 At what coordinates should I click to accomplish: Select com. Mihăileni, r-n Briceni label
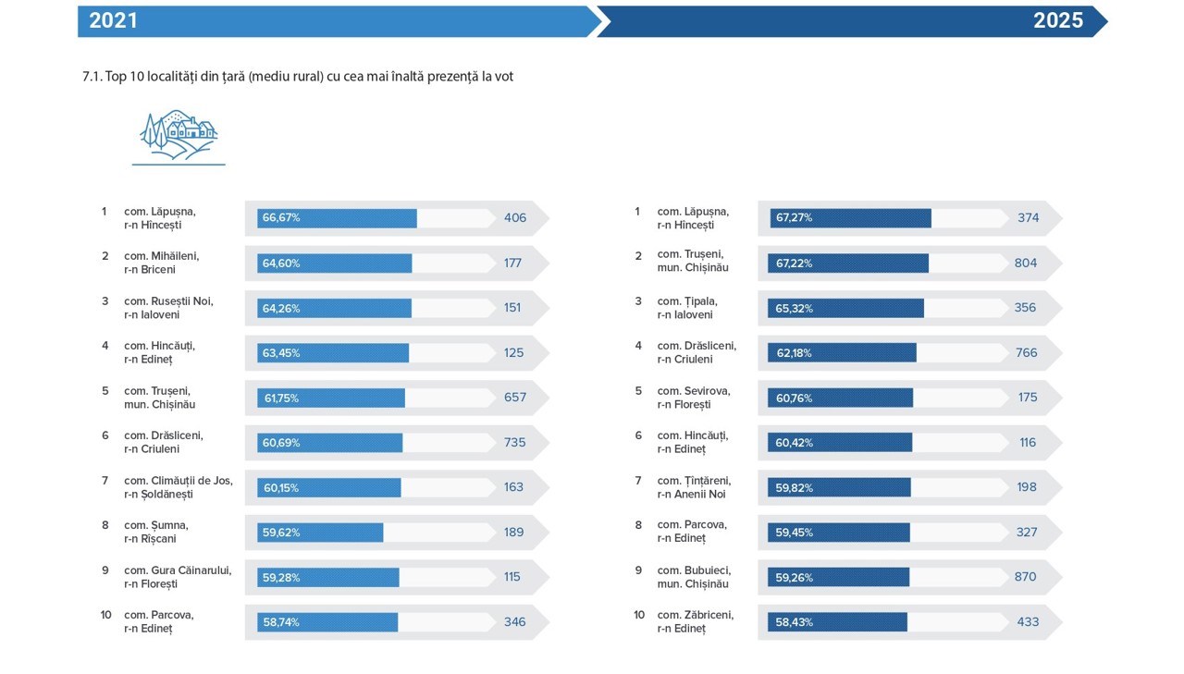tap(162, 263)
